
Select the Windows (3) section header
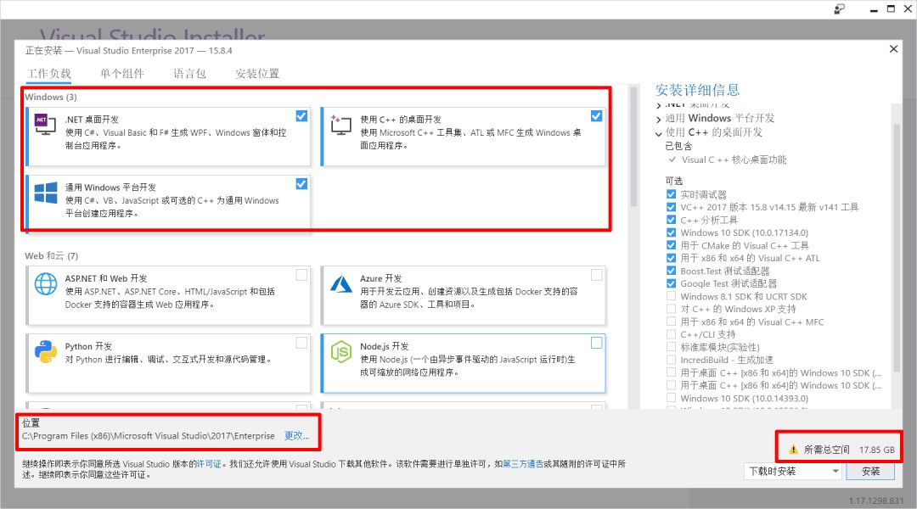coord(51,97)
